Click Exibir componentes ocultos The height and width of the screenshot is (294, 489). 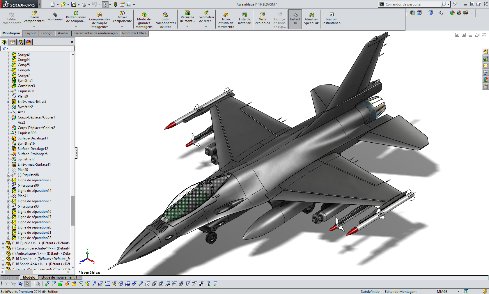pos(166,20)
